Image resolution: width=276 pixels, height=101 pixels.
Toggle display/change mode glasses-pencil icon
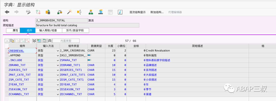coord(28,12)
